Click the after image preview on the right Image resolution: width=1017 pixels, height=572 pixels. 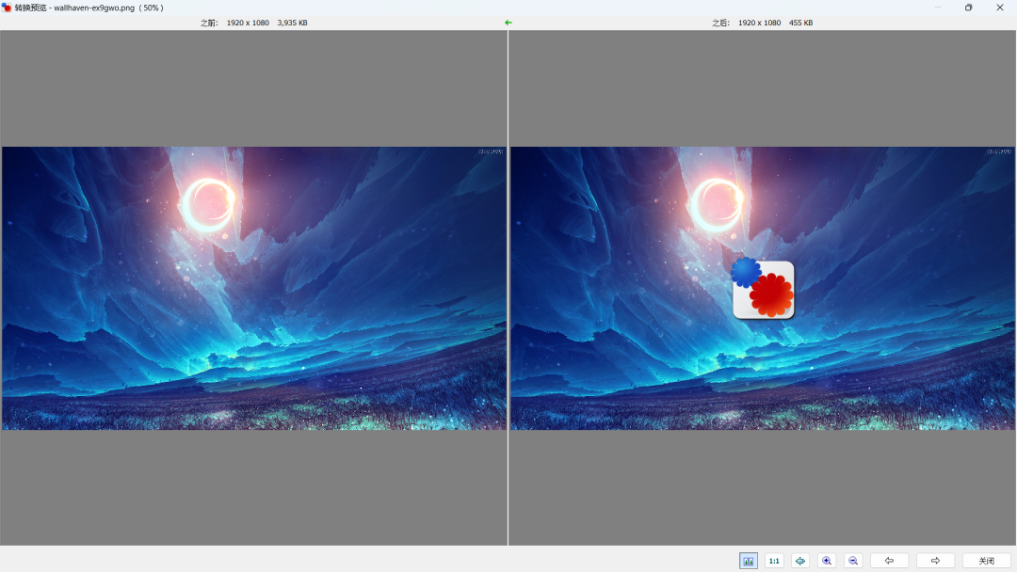click(763, 288)
